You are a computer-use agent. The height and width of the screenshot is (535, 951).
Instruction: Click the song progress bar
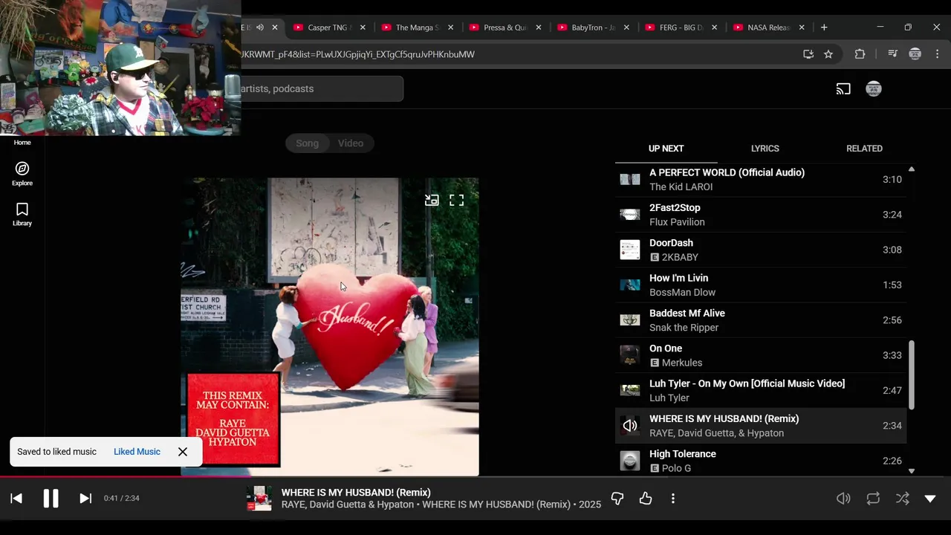(x=475, y=477)
